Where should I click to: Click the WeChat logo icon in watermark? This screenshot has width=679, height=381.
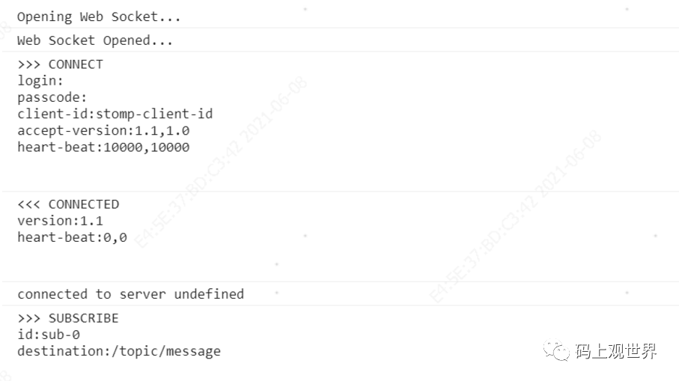click(556, 350)
